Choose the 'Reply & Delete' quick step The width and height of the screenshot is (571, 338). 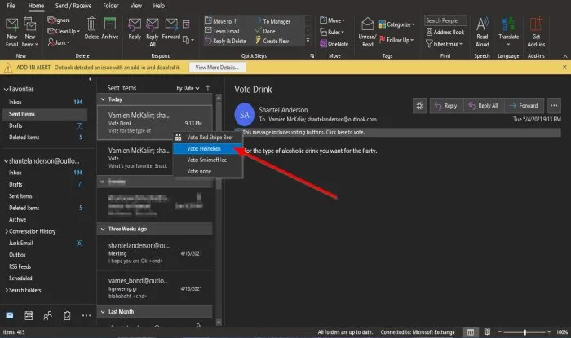coord(225,41)
